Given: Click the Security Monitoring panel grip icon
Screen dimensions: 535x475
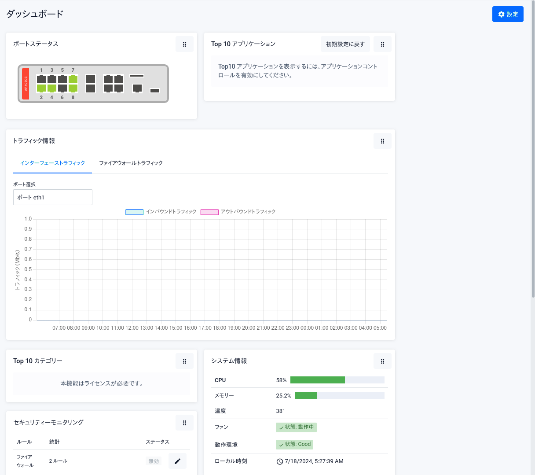Looking at the screenshot, I should point(184,423).
